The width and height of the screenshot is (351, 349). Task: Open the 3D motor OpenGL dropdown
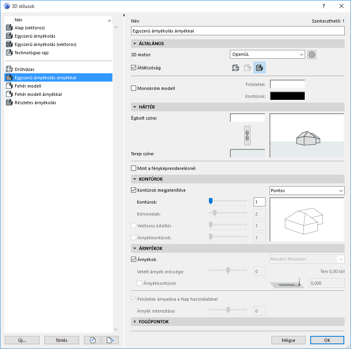267,54
